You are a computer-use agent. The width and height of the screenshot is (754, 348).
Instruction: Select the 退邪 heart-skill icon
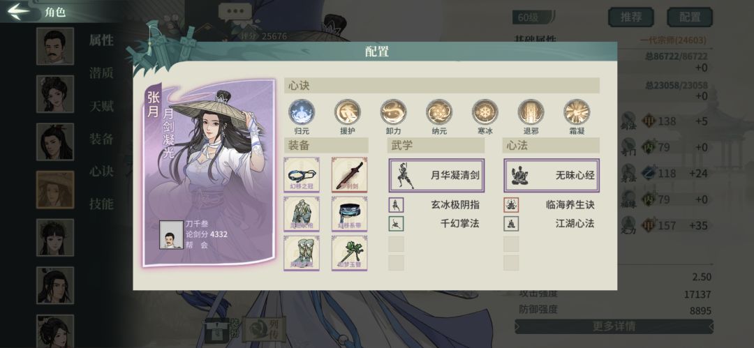531,112
